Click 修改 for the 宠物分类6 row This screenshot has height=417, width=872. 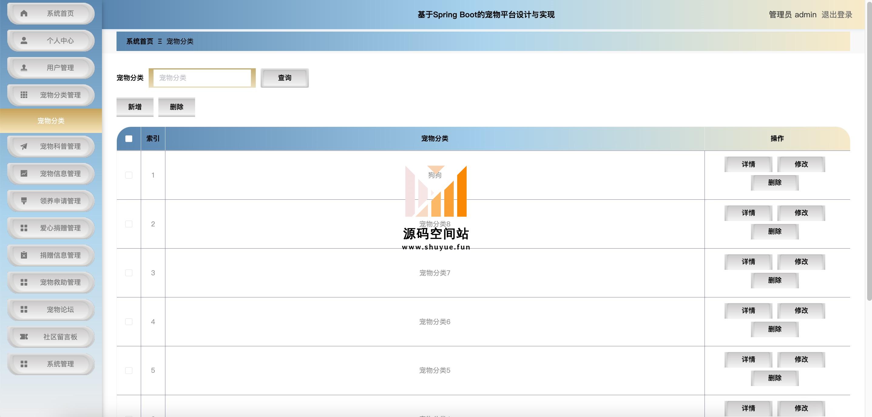tap(801, 310)
